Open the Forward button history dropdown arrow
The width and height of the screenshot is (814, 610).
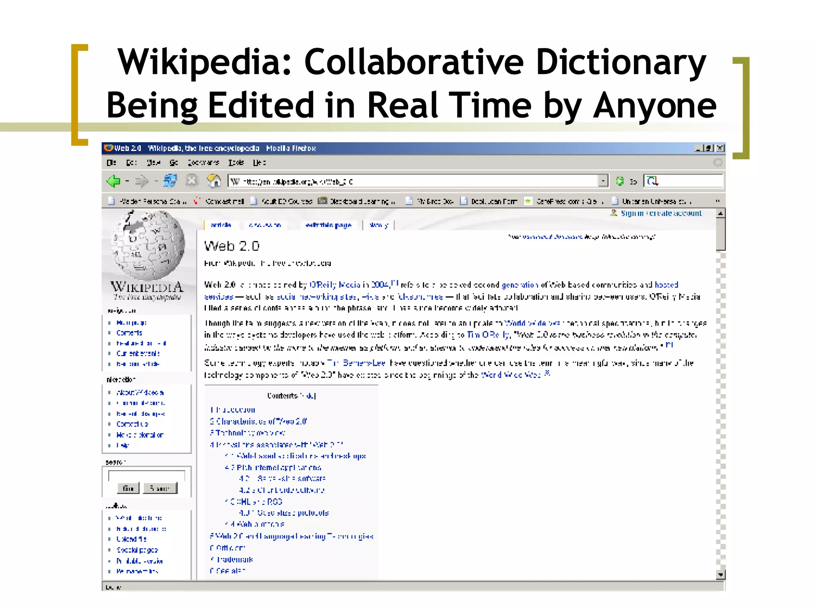coord(156,181)
